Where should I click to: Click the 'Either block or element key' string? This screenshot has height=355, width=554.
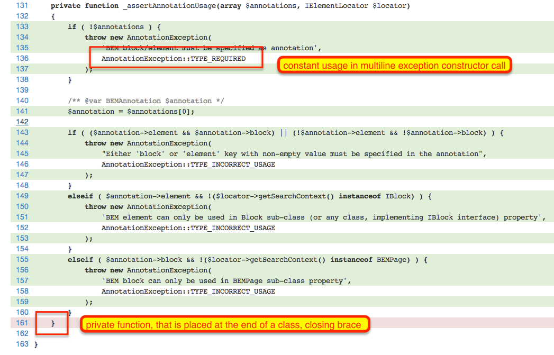coord(294,154)
